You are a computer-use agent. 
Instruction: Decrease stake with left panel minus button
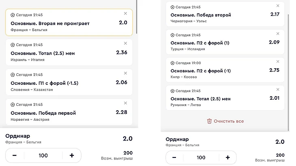(x=15, y=155)
